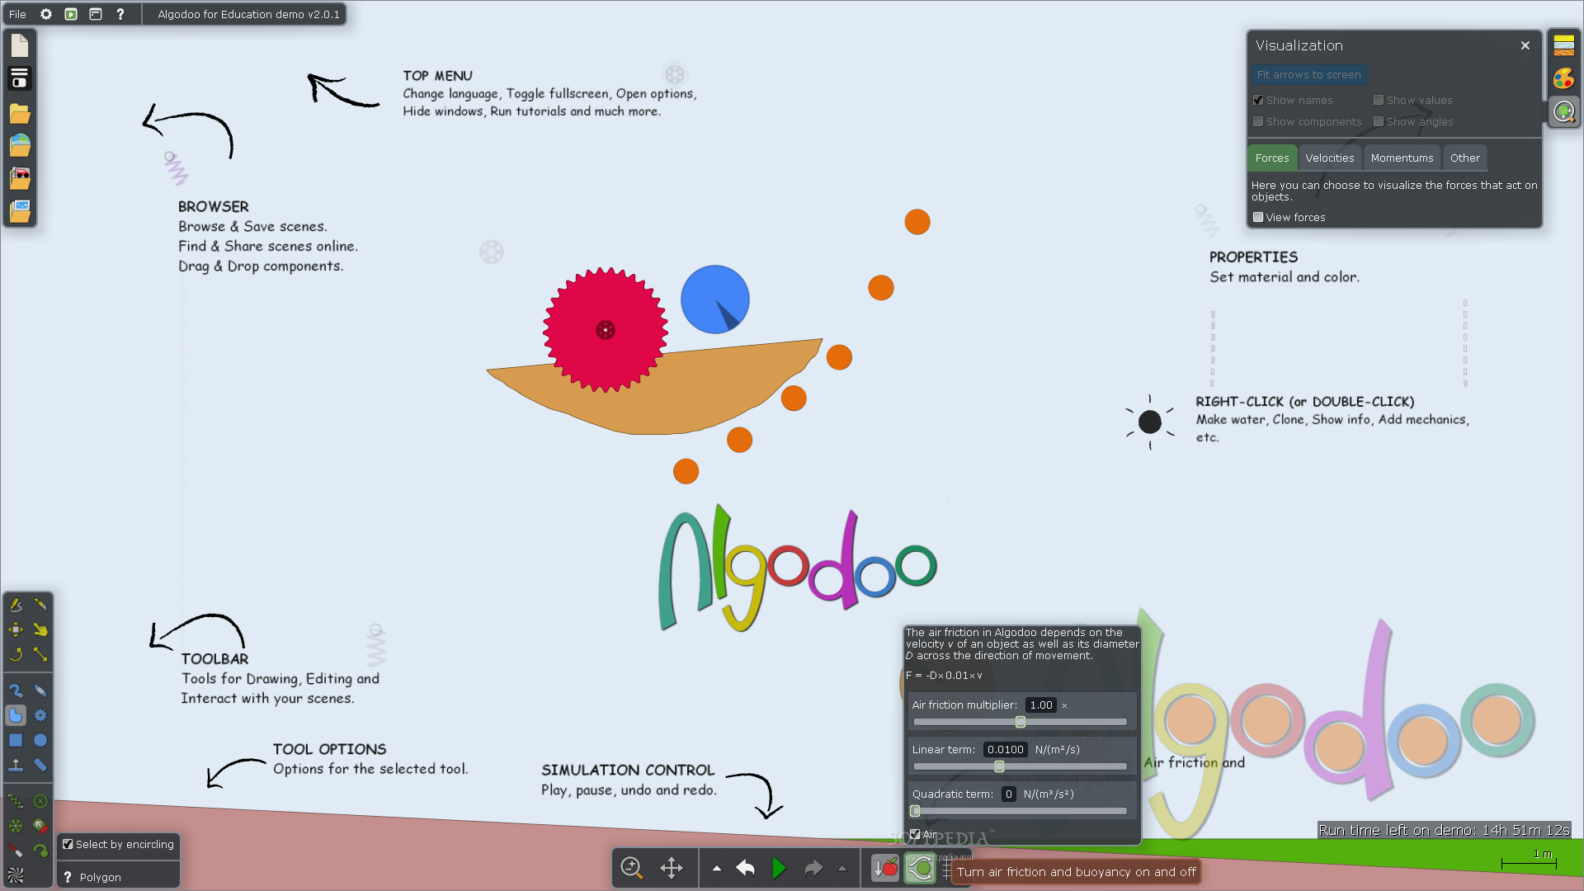1584x891 pixels.
Task: Select the Sketch tool
Action: pos(16,605)
